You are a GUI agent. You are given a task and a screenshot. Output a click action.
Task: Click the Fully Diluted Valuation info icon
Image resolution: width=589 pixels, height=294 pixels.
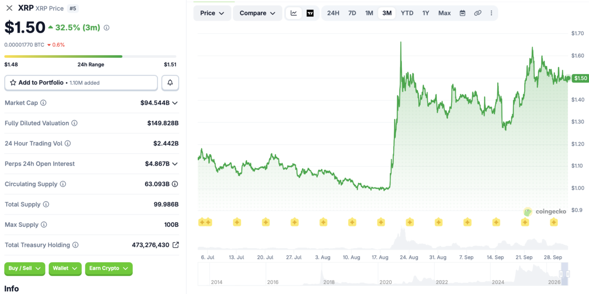[74, 123]
